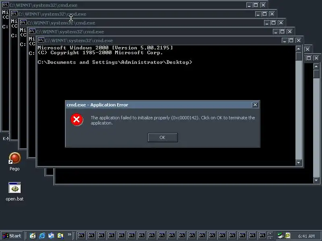Click the taskbar row scroll-up arrow
Viewport: 322px width, 241px height.
270,234
